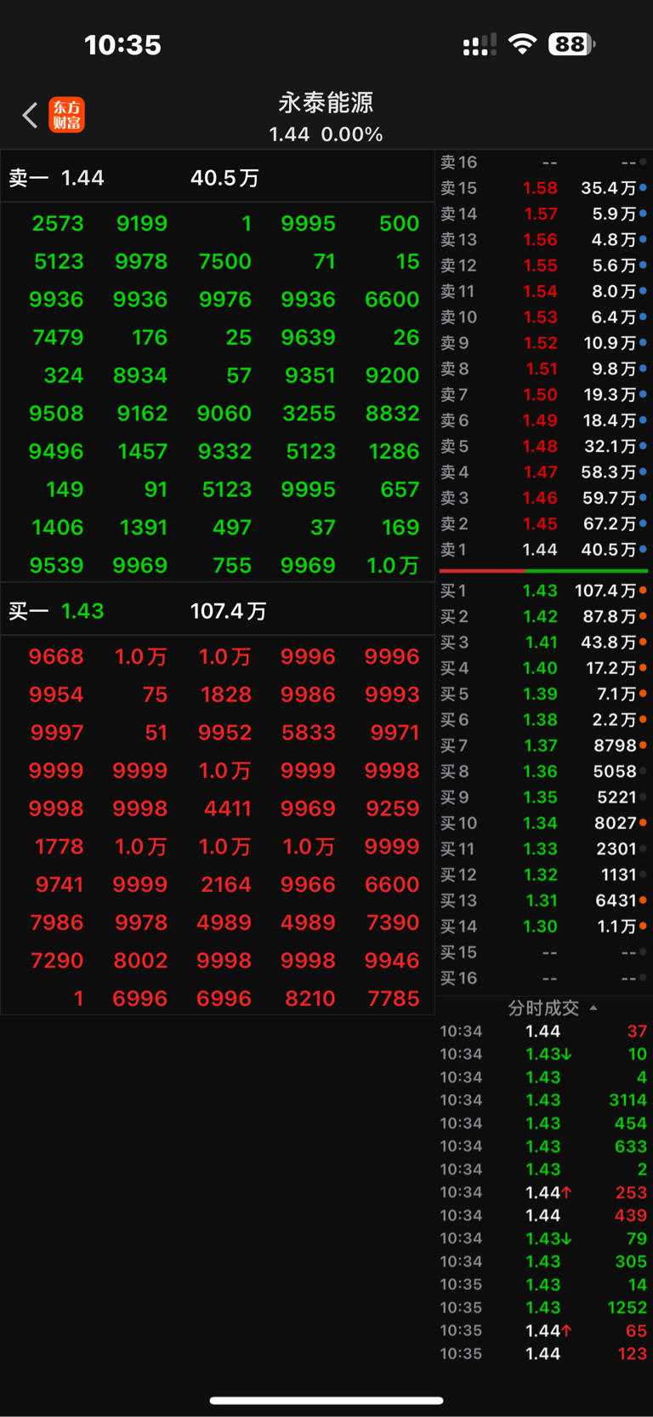Tap the buy order 8210

310,998
